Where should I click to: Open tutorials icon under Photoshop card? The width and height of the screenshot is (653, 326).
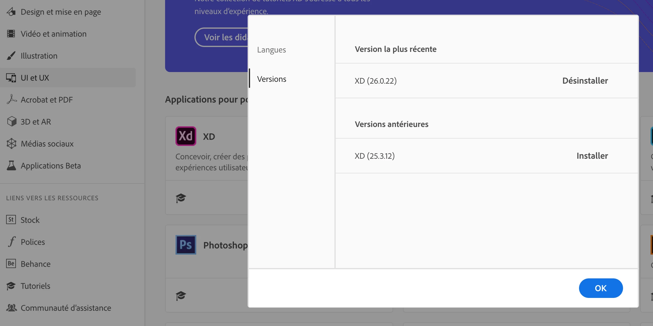click(181, 295)
